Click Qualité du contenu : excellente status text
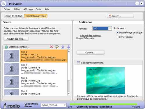This screenshot has height=109, width=145. 94,107
